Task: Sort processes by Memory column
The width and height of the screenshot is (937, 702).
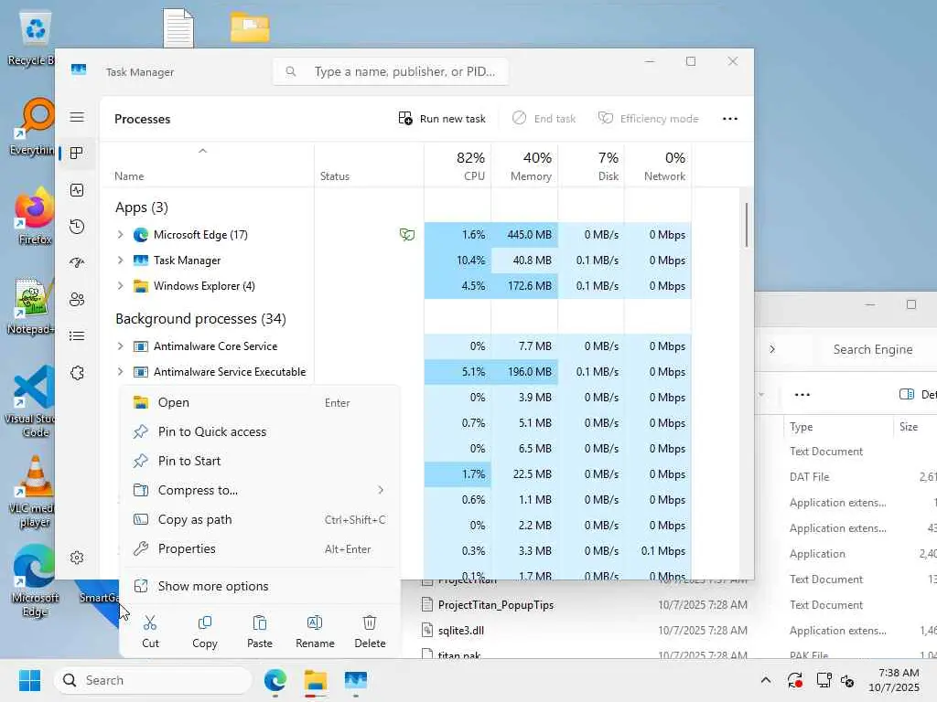Action: 524,165
